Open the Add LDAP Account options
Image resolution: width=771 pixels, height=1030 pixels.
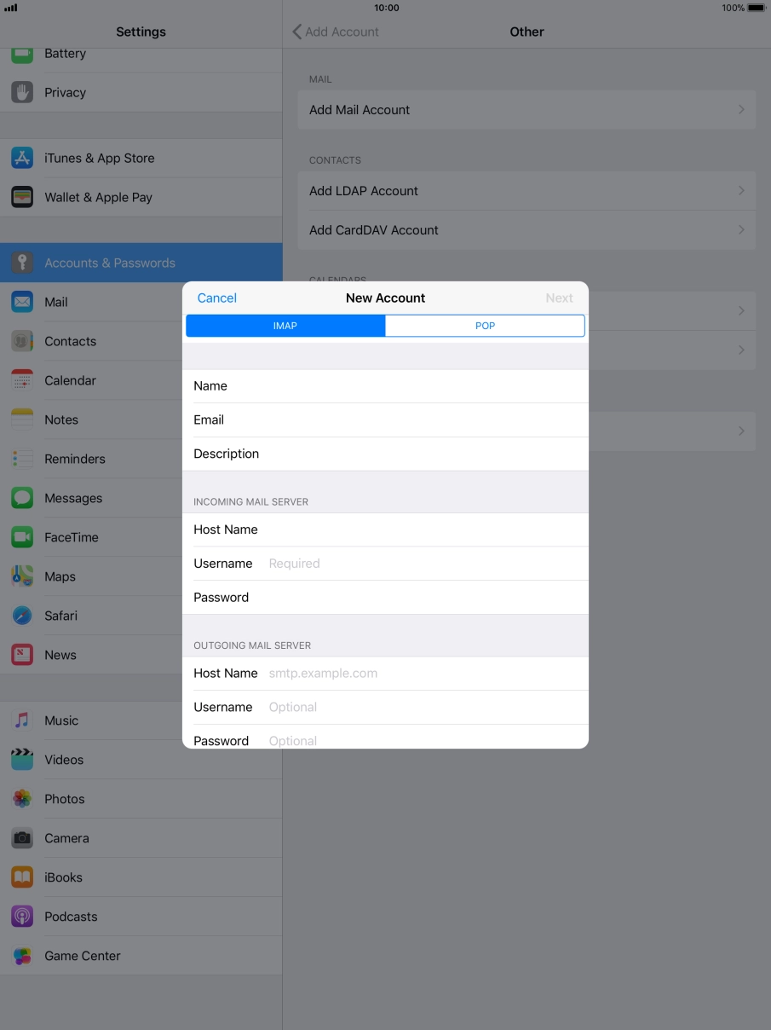coord(526,190)
